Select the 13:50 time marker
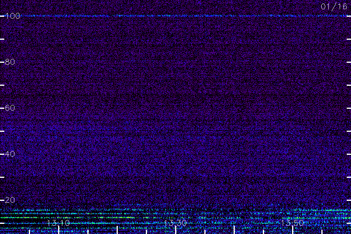The width and height of the screenshot is (351, 234). click(x=292, y=223)
